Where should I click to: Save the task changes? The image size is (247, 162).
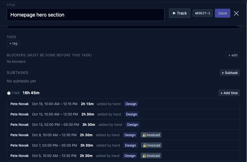point(222,13)
